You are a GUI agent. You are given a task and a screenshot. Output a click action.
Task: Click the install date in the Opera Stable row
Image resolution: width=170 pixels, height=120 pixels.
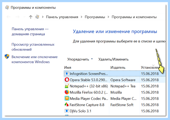pyautogui.click(x=150, y=80)
